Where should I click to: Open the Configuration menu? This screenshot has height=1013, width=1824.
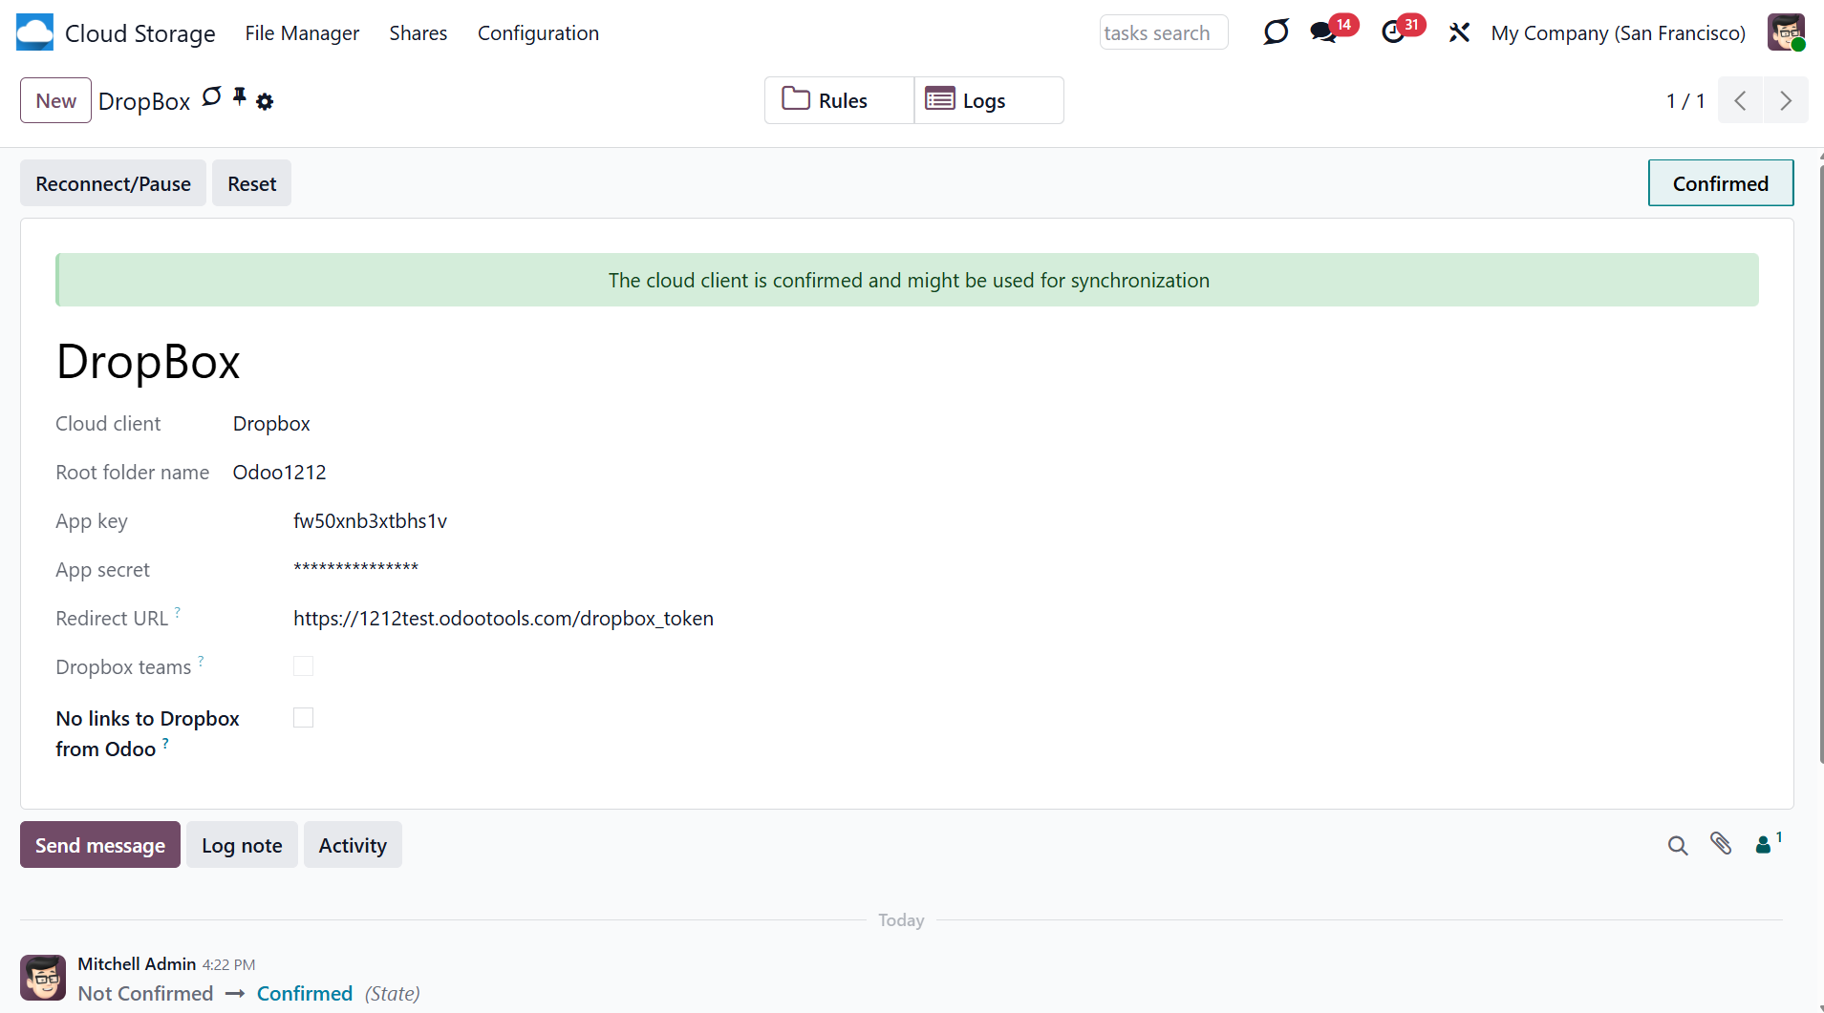point(538,33)
